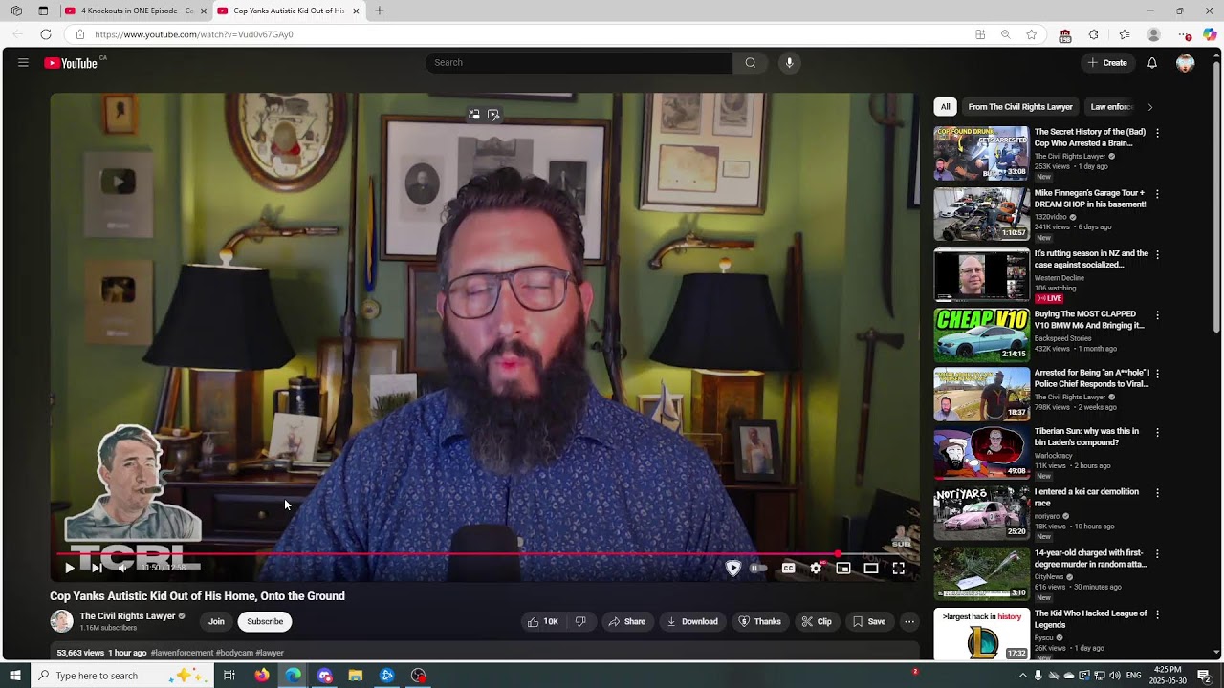Skip to the next video

tap(97, 568)
